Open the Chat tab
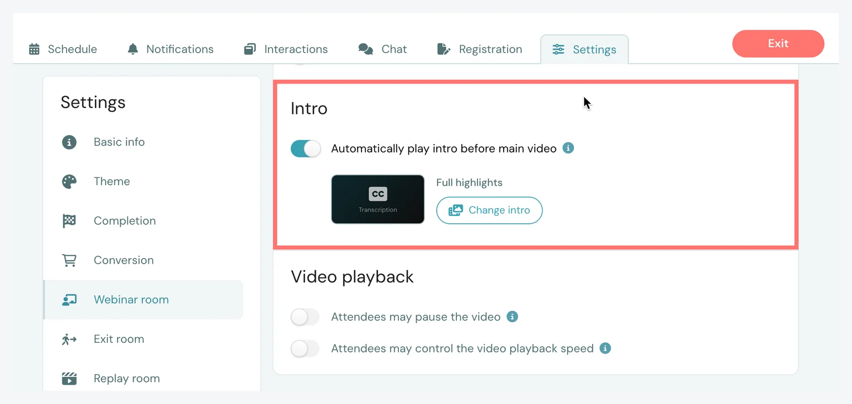The width and height of the screenshot is (852, 404). point(382,49)
